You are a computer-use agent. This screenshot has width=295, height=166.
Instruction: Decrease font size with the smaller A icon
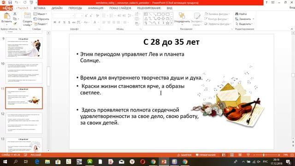pyautogui.click(x=91, y=16)
